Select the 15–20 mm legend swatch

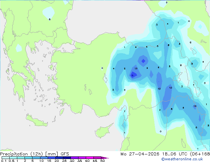tap(52, 158)
